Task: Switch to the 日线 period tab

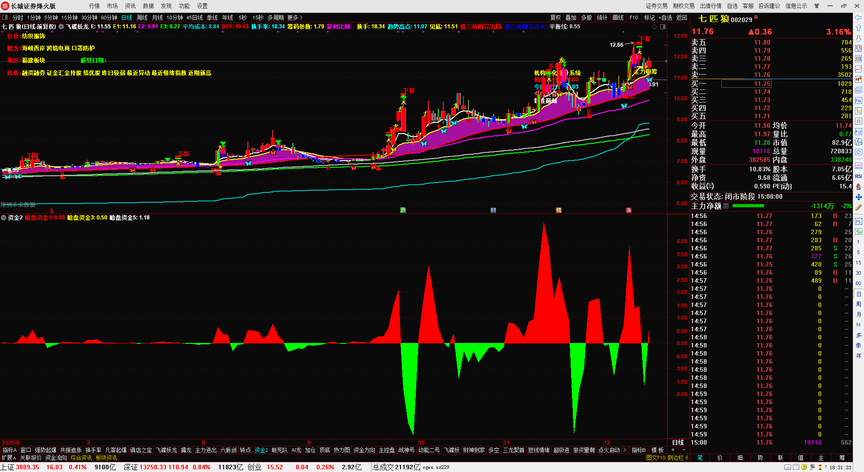Action: pyautogui.click(x=127, y=18)
